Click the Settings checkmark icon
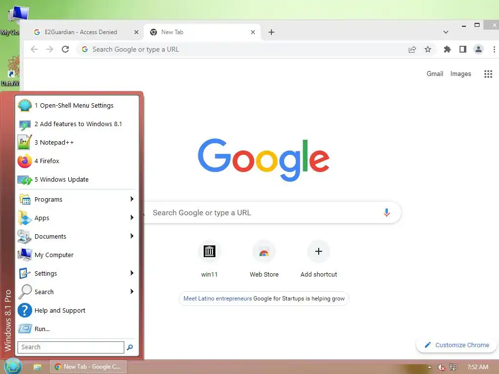The height and width of the screenshot is (374, 499). click(24, 274)
